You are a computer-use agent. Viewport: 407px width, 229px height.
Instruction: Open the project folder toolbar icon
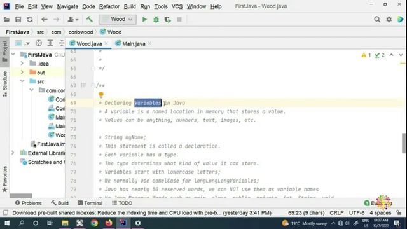[6, 20]
